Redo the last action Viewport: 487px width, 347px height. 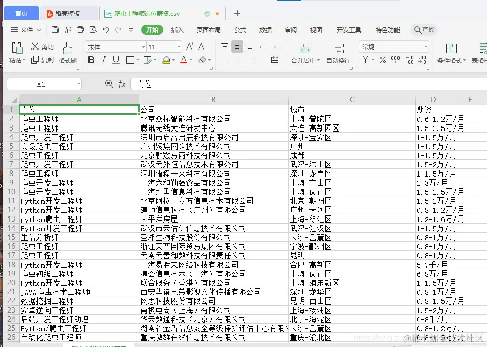[118, 30]
